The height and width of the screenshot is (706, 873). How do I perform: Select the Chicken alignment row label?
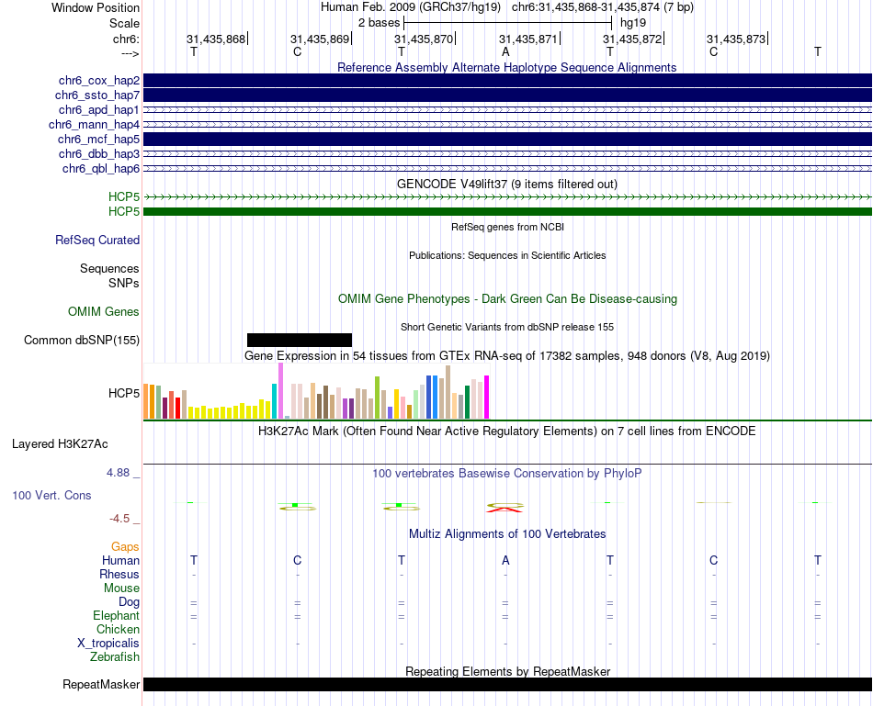click(118, 630)
